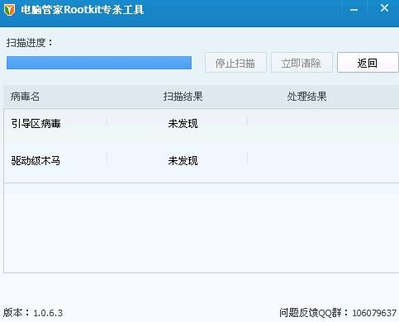Click the 扫描进度 label
This screenshot has width=399, height=322.
click(x=30, y=43)
